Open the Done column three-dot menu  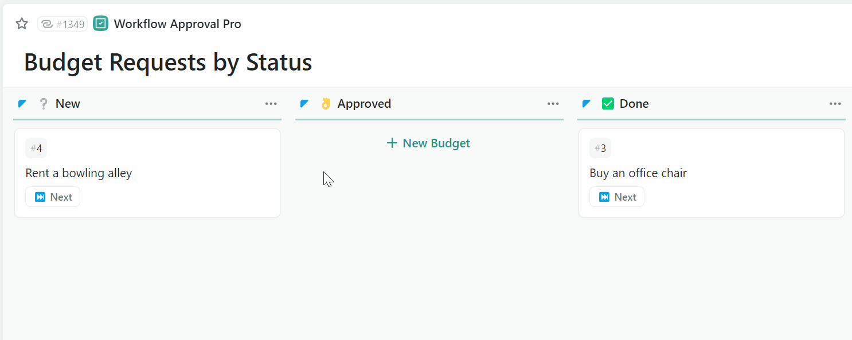[835, 104]
